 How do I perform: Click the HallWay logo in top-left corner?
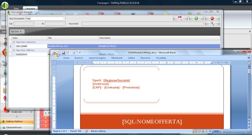5,5
